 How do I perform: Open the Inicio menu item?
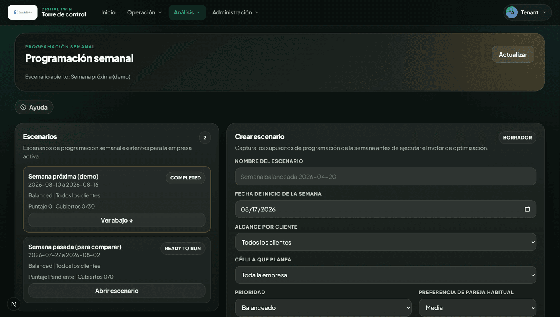[108, 12]
